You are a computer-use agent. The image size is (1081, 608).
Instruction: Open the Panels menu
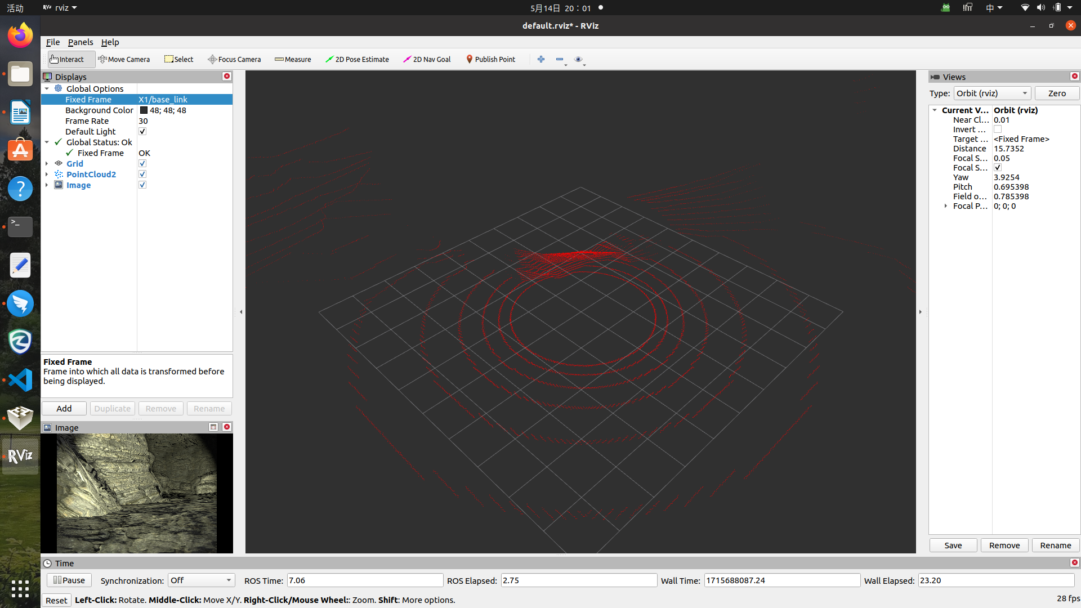tap(81, 42)
